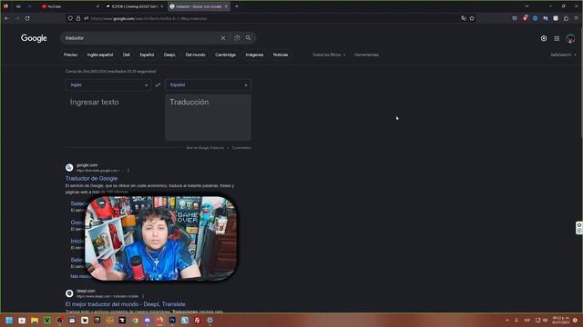Switch to the Creating ADULT GAMES tab
The height and width of the screenshot is (327, 583).
[135, 6]
